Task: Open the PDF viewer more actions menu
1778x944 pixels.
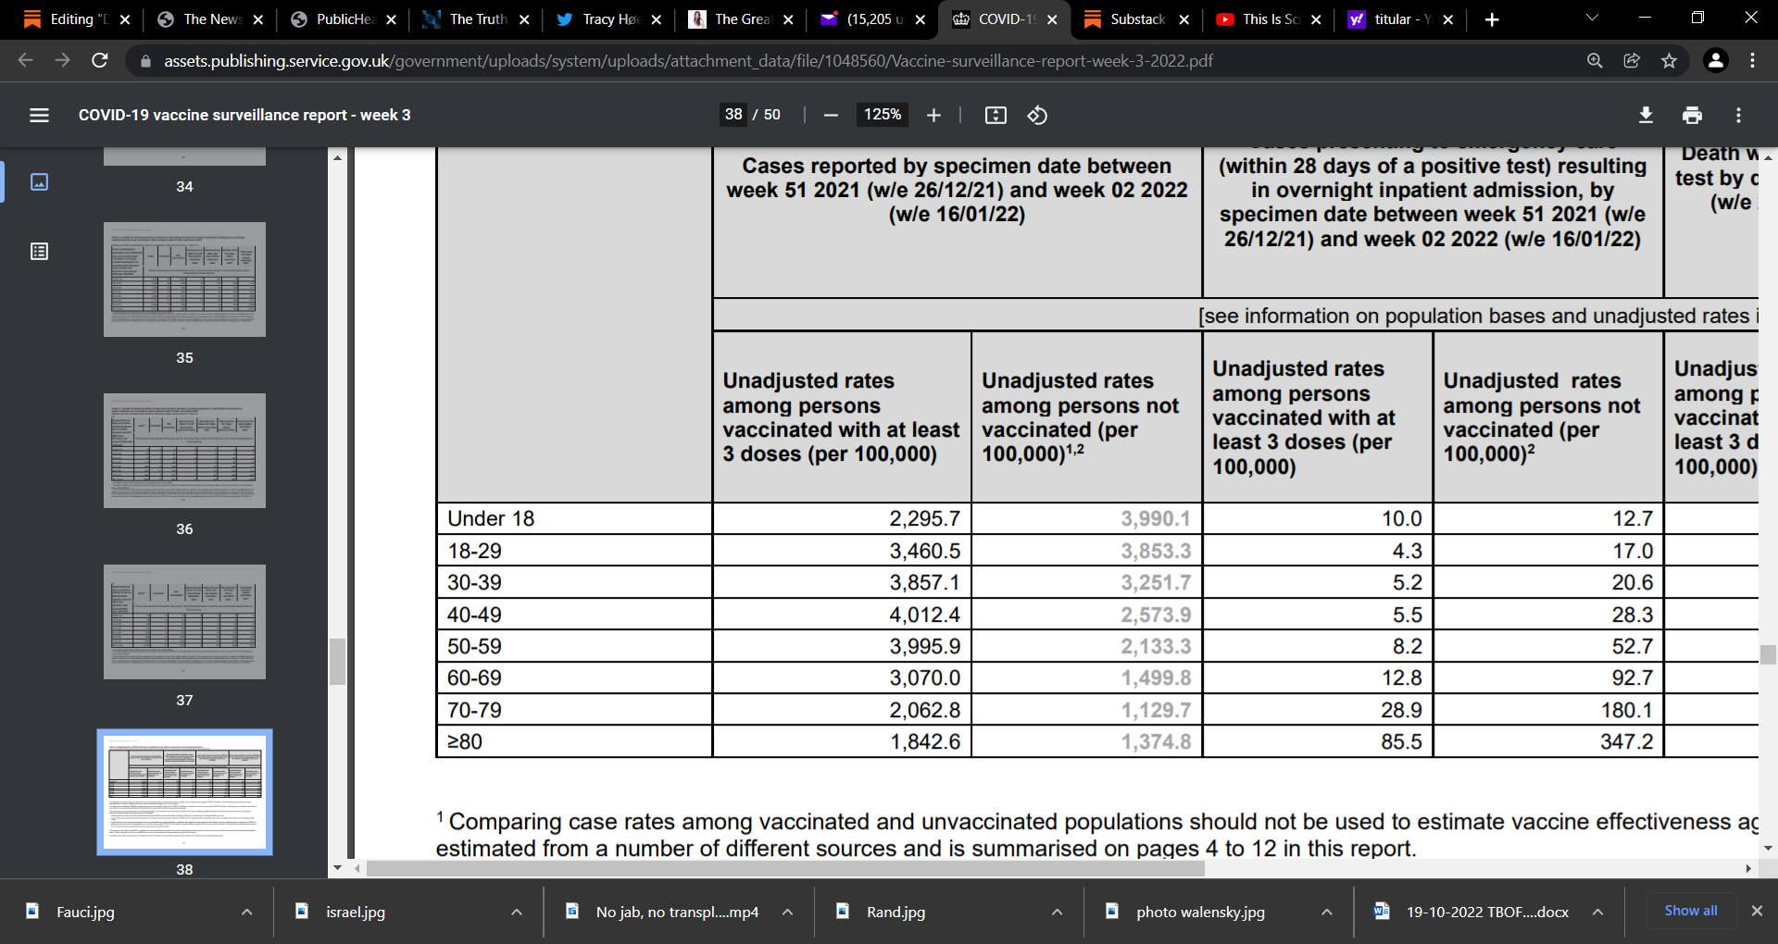Action: (1738, 115)
